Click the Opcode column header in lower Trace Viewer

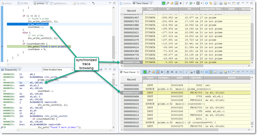196,78
